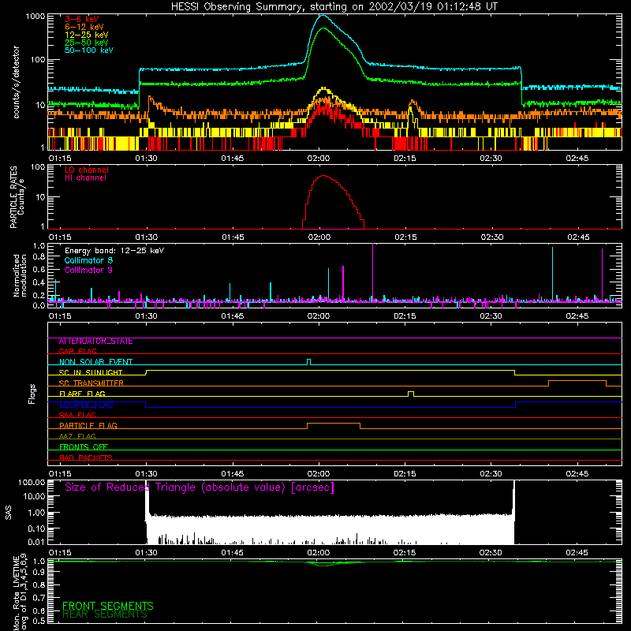631x631 pixels.
Task: Click the PARTICLE RATES Counts/s axis title
Action: 17,197
